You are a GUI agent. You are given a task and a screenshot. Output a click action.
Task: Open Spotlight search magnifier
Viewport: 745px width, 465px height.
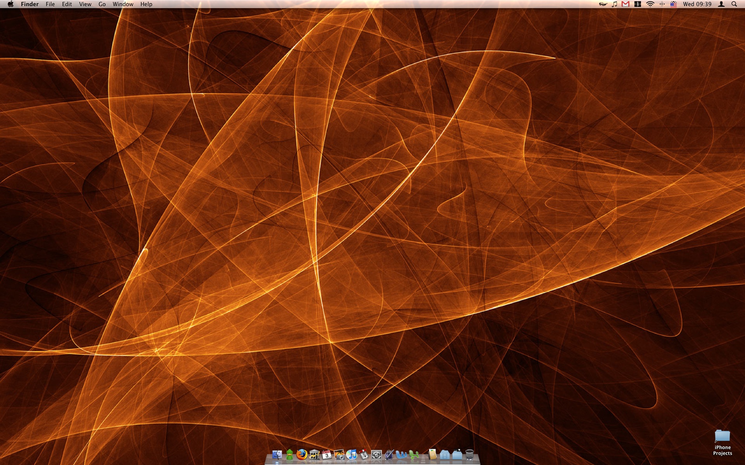734,4
